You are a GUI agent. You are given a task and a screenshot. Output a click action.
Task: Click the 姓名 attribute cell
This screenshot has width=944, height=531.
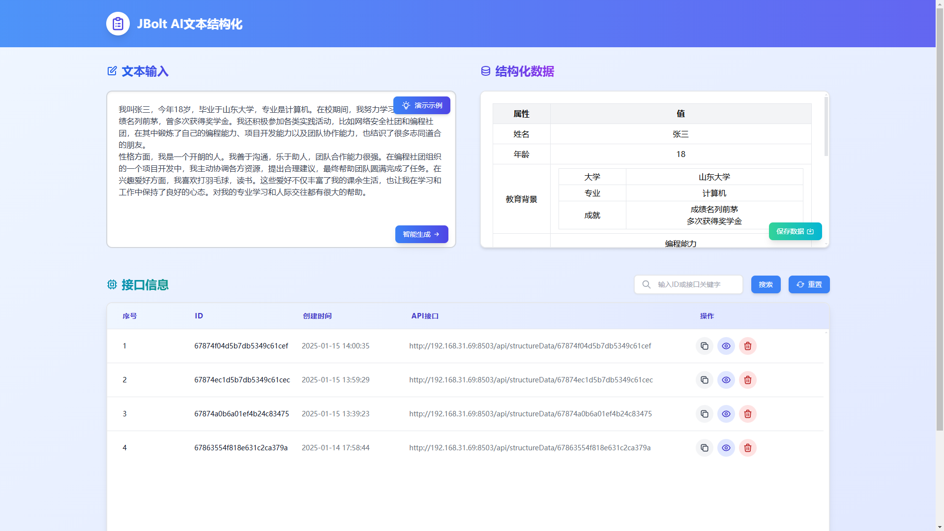point(521,134)
